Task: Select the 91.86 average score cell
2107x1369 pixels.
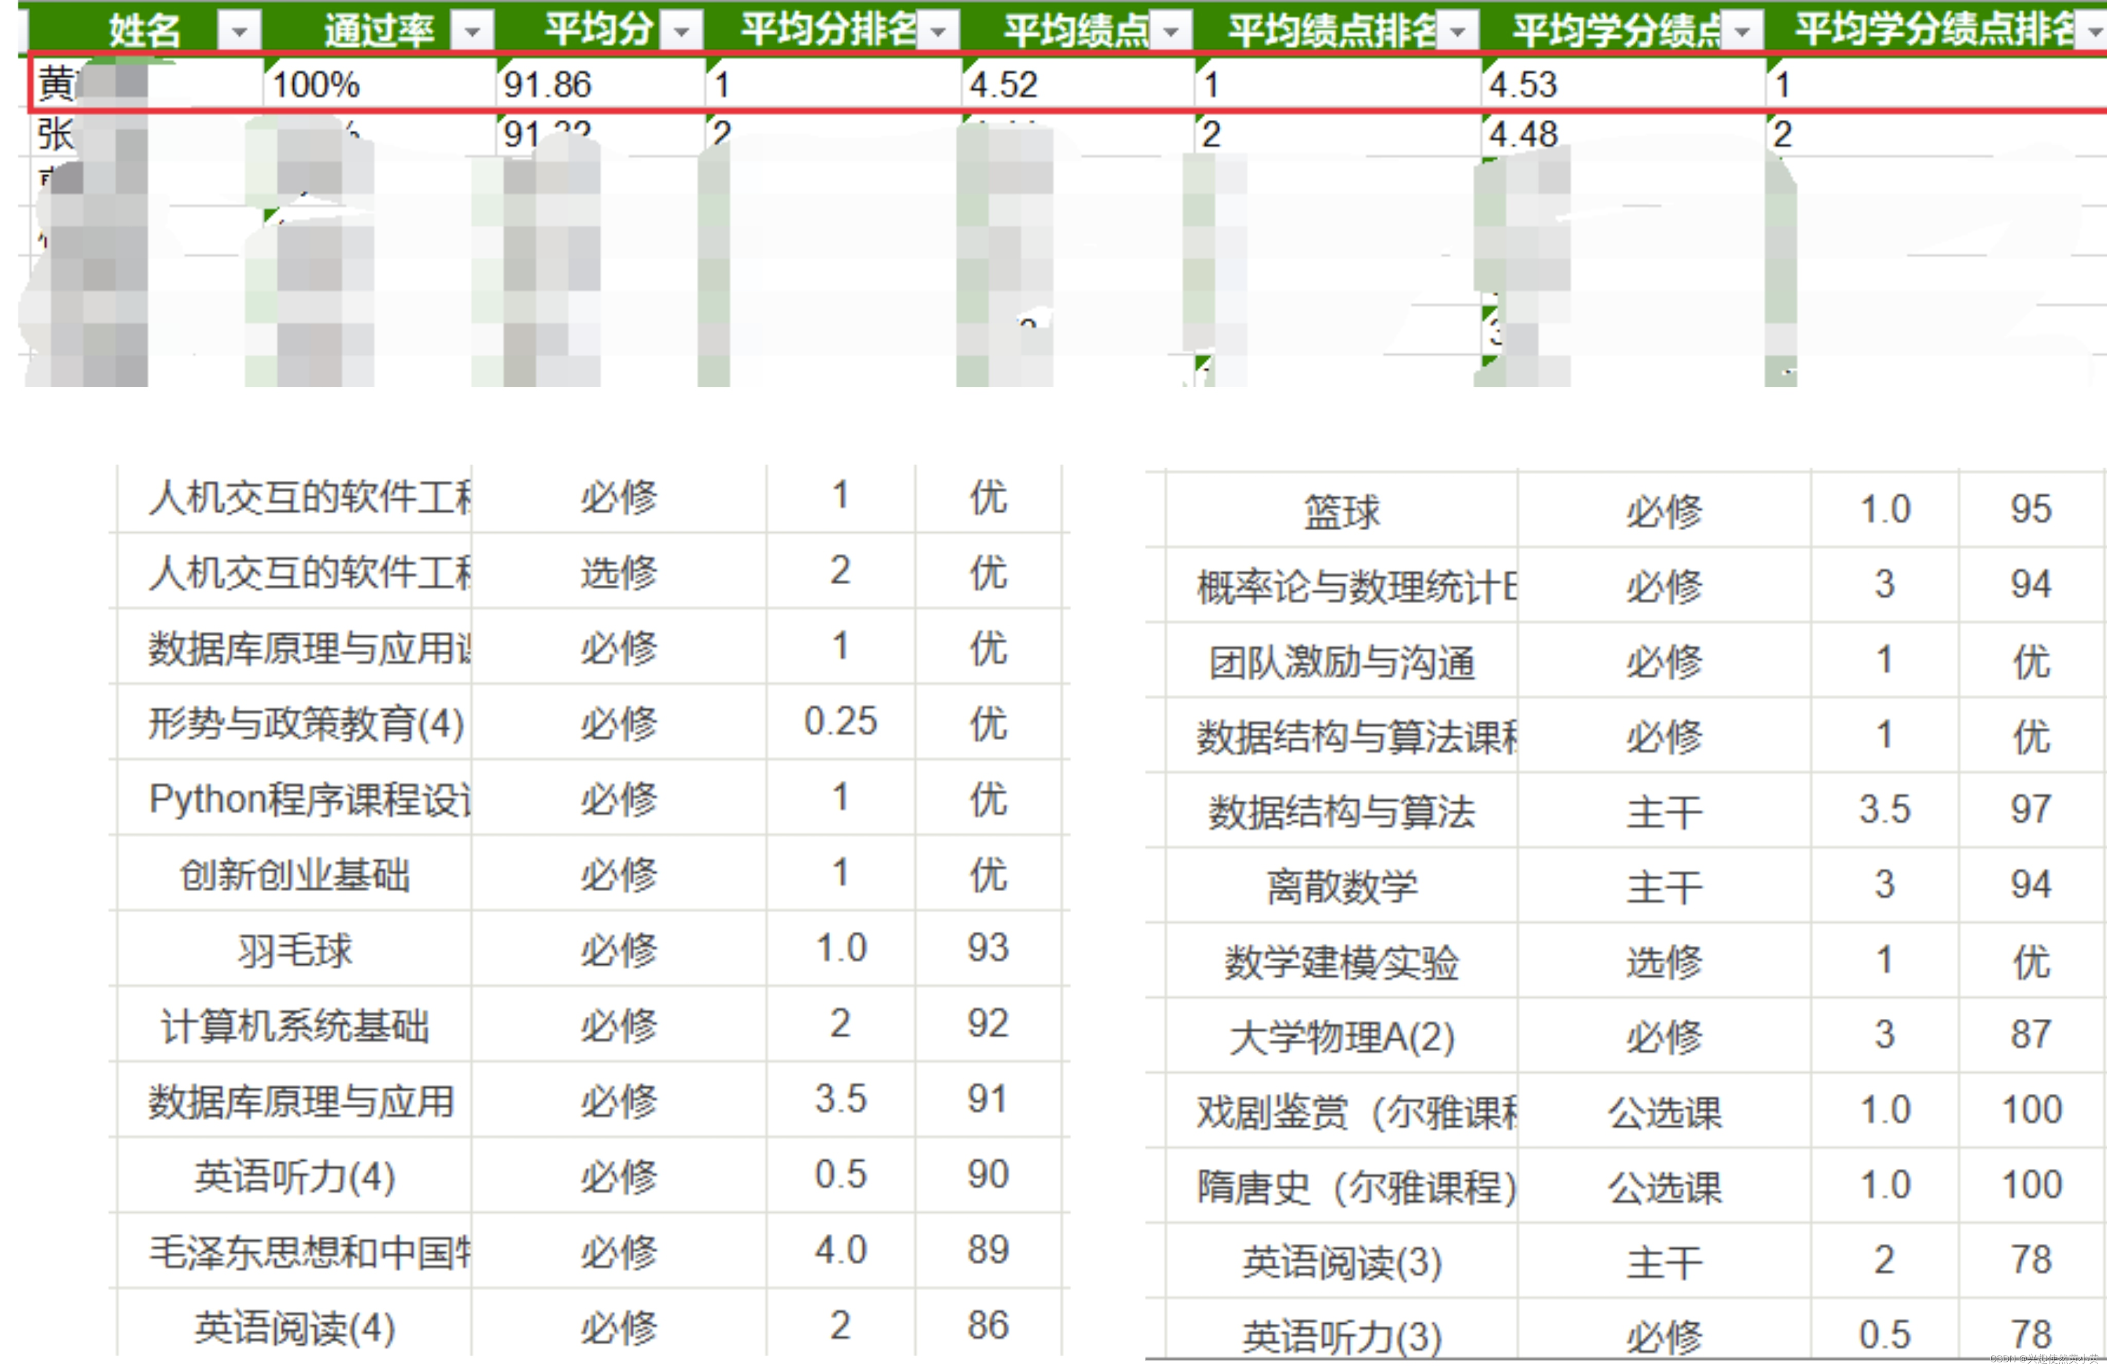Action: [600, 85]
